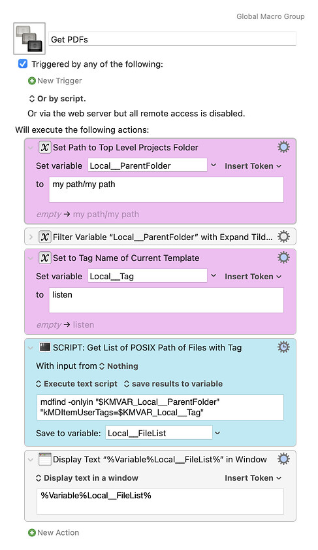318x550 pixels.
Task: Open gear menu for Display Text action
Action: (x=283, y=459)
